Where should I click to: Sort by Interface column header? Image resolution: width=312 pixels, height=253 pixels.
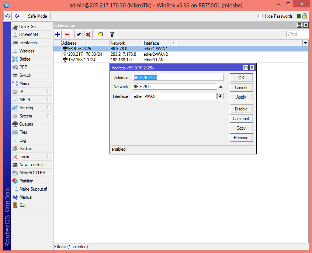(159, 43)
